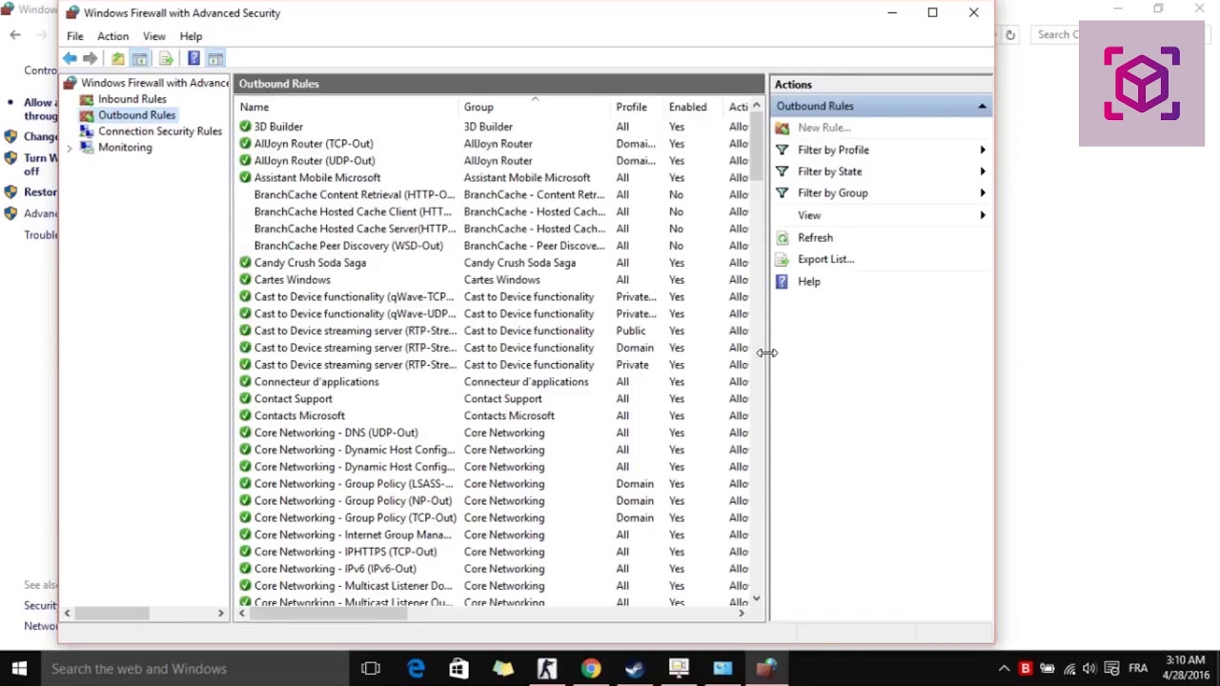
Task: Toggle Show/Hide Action Pane toolbar icon
Action: (215, 59)
